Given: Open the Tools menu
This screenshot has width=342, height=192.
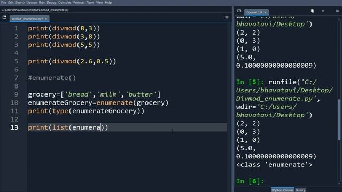Looking at the screenshot, I should (x=90, y=2).
